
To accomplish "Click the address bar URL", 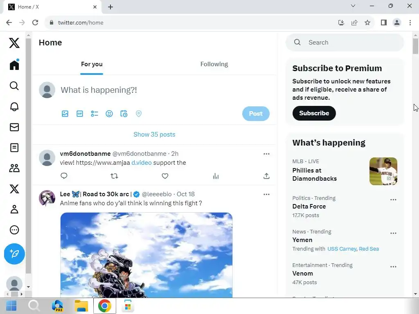I will [81, 23].
